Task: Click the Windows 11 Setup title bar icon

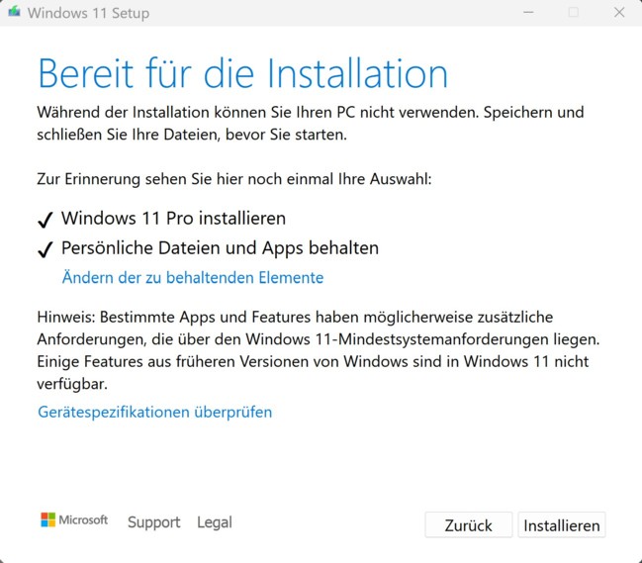Action: pos(14,12)
